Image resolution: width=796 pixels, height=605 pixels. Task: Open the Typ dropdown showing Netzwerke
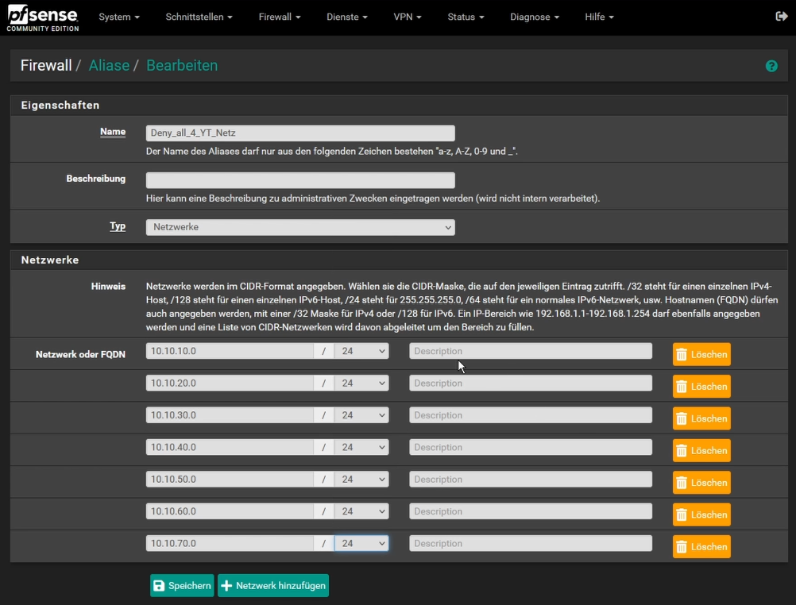(300, 227)
